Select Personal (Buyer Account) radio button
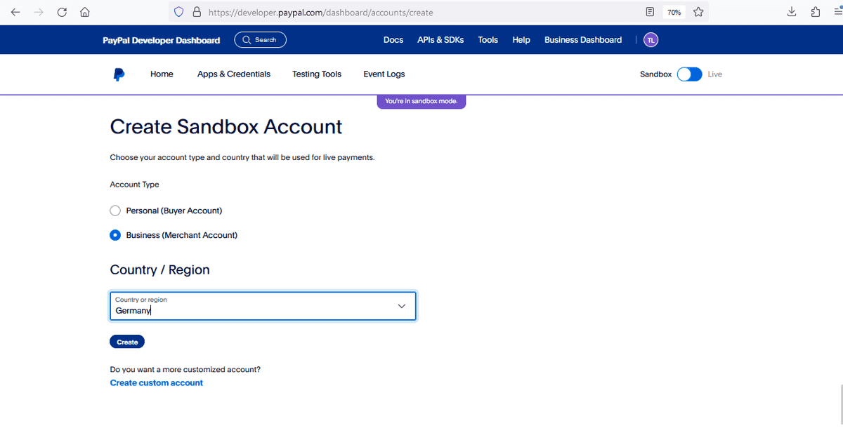This screenshot has width=843, height=447. [x=116, y=211]
